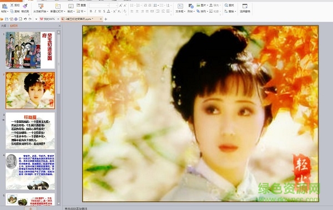The height and width of the screenshot is (210, 333).
Task: Toggle Strikethrough formatting
Action: pos(104,11)
